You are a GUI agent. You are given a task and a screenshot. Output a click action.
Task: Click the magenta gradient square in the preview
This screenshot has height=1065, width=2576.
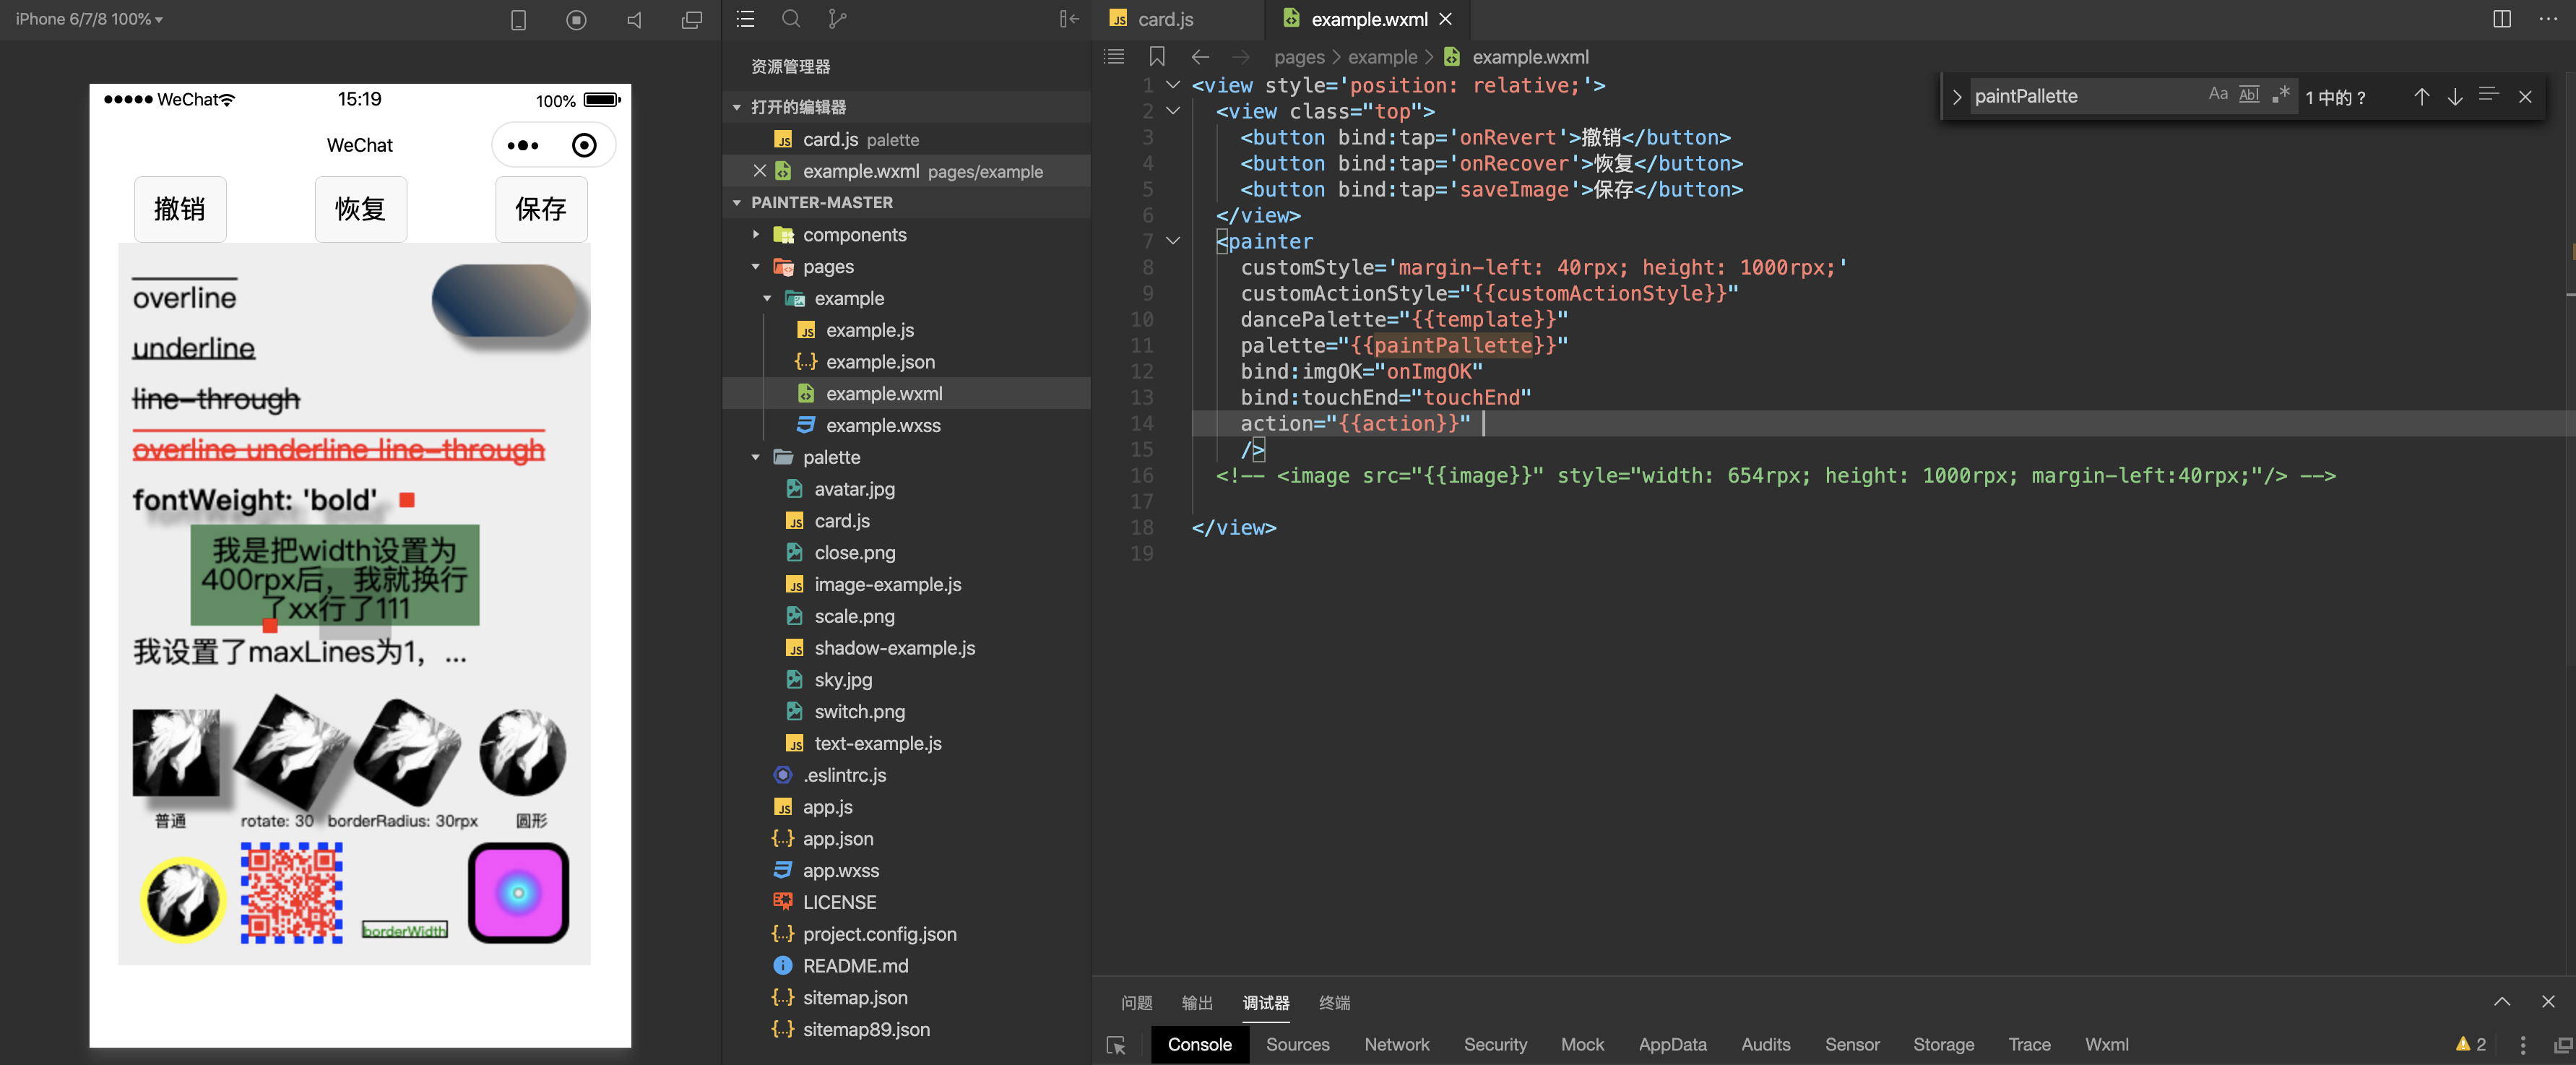tap(518, 893)
